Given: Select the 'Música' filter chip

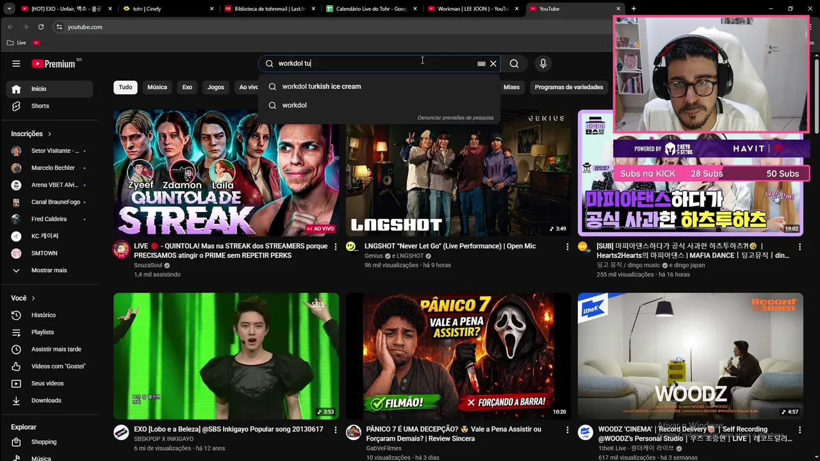Looking at the screenshot, I should (x=157, y=87).
